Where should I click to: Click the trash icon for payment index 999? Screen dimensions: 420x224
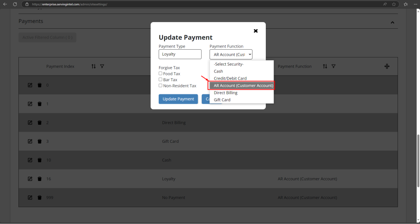pyautogui.click(x=40, y=197)
